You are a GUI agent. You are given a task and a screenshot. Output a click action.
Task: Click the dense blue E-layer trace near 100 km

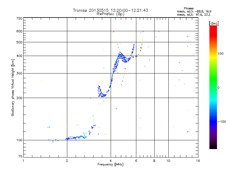76,138
